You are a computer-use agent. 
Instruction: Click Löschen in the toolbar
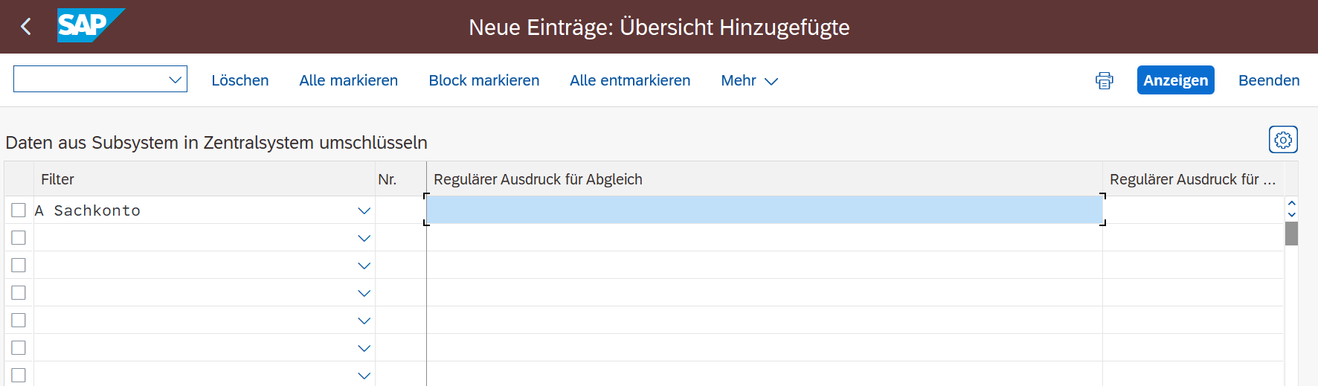pos(240,80)
